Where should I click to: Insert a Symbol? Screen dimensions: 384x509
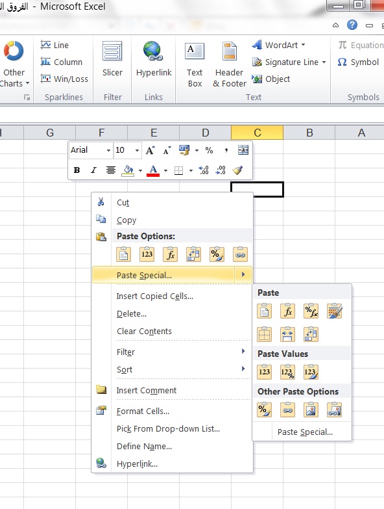358,62
